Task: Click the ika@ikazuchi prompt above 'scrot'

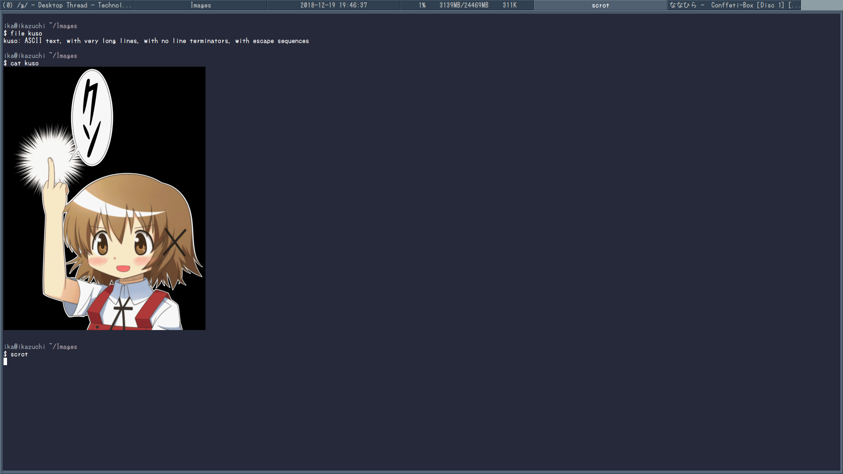Action: [40, 347]
